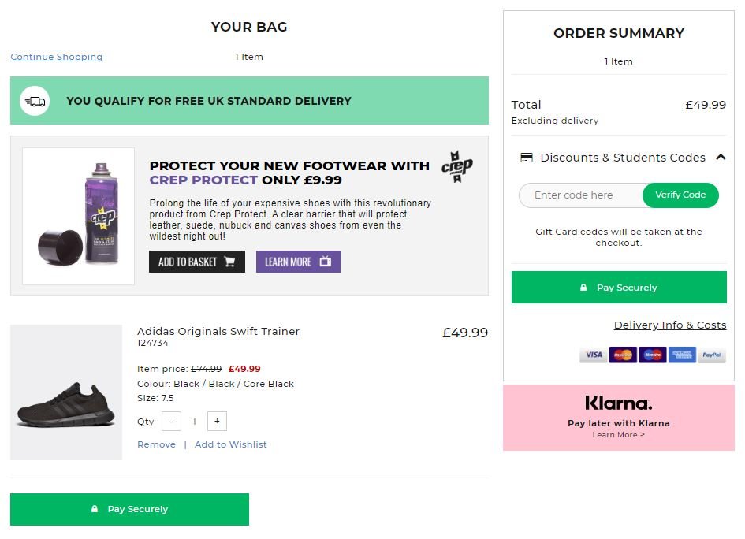Image resolution: width=745 pixels, height=539 pixels.
Task: Collapse the Discounts & Students Codes section
Action: pos(720,158)
